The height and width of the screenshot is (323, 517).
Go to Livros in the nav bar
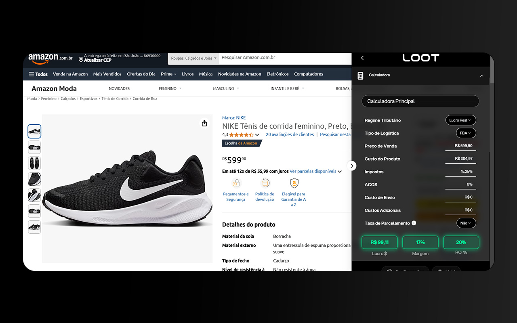click(188, 74)
